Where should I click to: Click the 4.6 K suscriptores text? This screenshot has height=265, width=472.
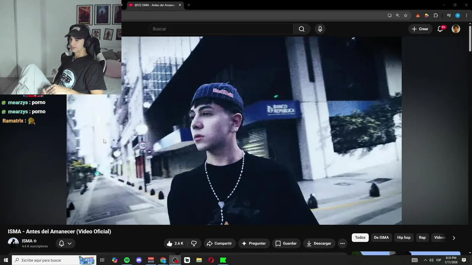[35, 247]
